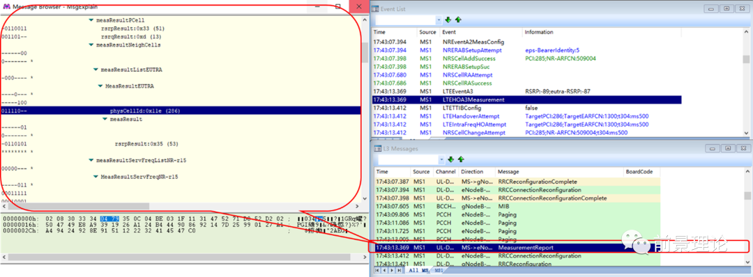Collapse the measResult node
The width and height of the screenshot is (753, 277).
tap(105, 119)
